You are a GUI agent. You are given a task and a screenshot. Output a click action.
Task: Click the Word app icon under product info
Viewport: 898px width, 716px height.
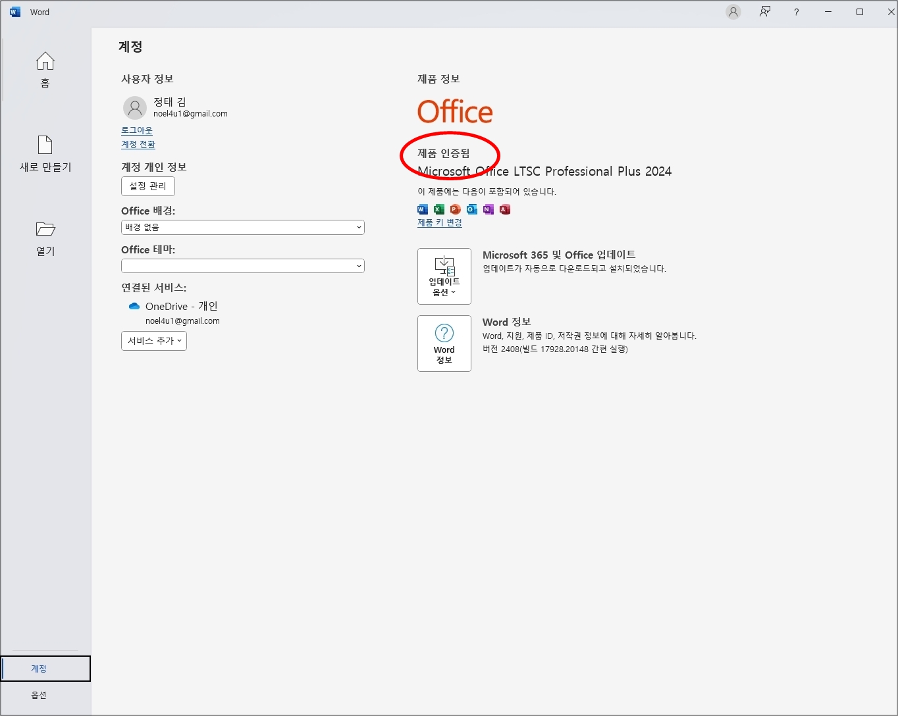point(423,209)
